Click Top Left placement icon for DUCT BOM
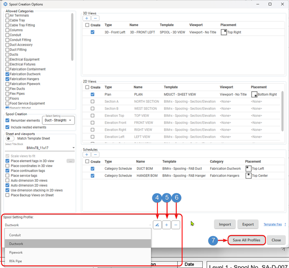Image resolution: width=289 pixels, height=268 pixels. pos(248,169)
